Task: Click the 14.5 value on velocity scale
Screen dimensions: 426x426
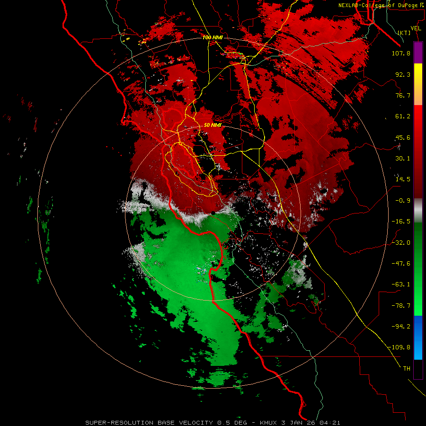Action: coord(403,179)
